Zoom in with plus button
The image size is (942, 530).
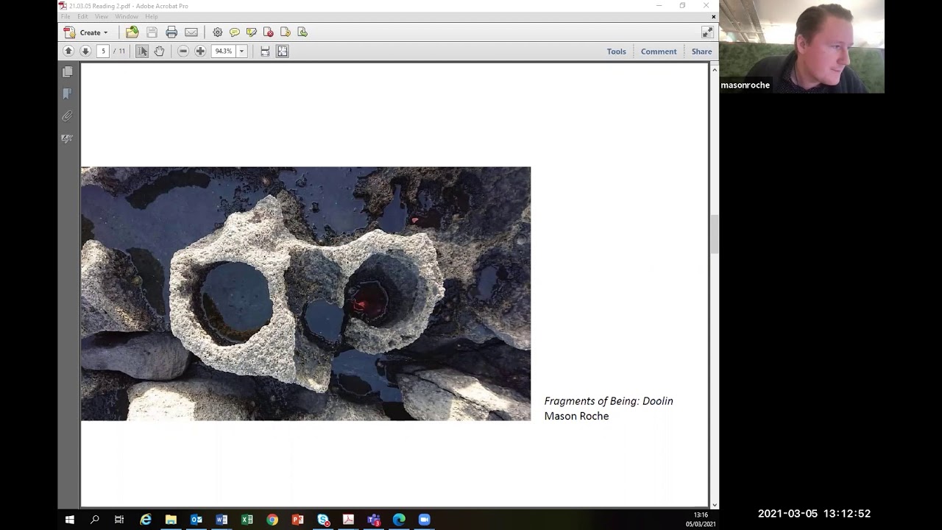coord(200,51)
